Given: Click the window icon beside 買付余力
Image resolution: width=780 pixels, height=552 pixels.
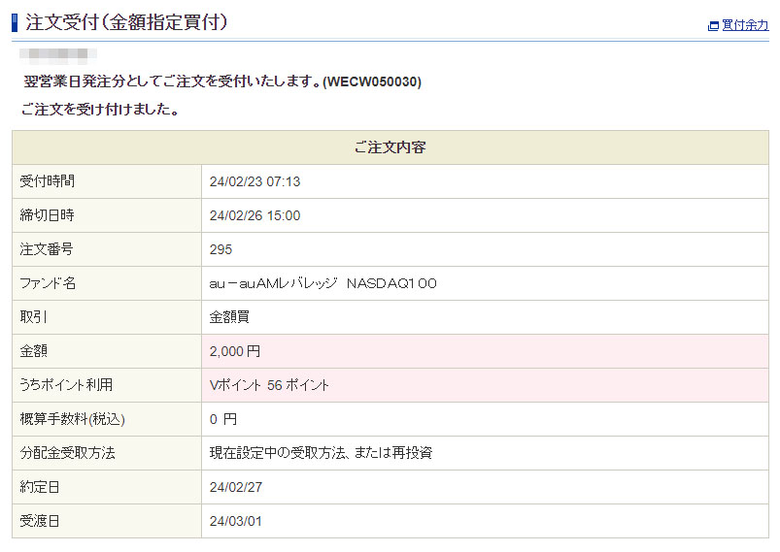Looking at the screenshot, I should point(714,26).
